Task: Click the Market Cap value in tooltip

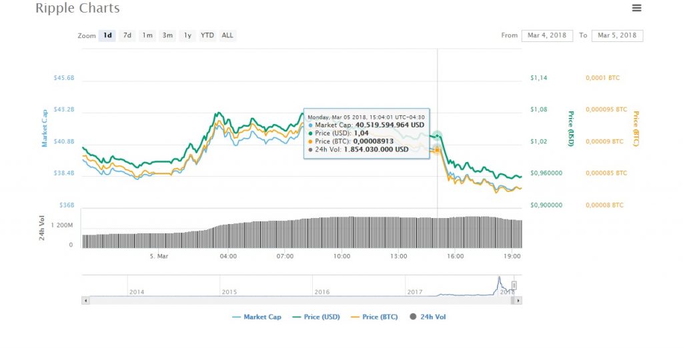Action: (x=390, y=125)
